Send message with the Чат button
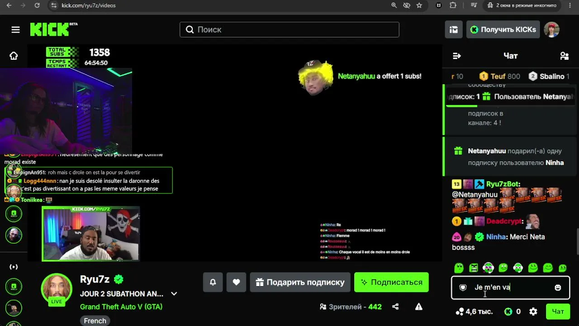The image size is (579, 326). [558, 312]
